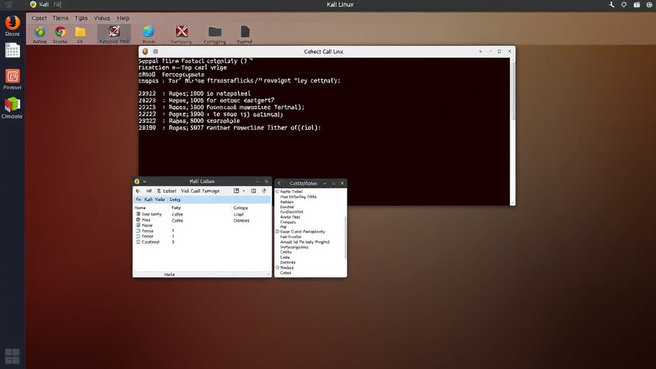Check the checkbox beside the Passy file entry
Image resolution: width=656 pixels, height=369 pixels.
[138, 225]
